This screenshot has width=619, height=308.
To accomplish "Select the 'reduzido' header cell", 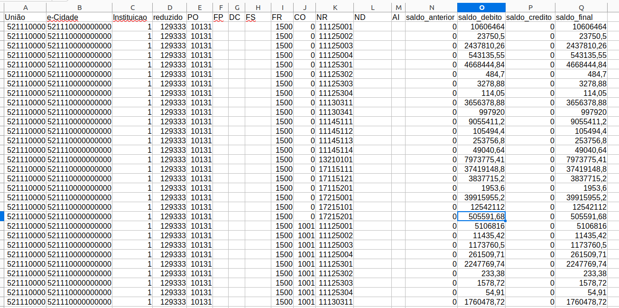I will pos(170,17).
